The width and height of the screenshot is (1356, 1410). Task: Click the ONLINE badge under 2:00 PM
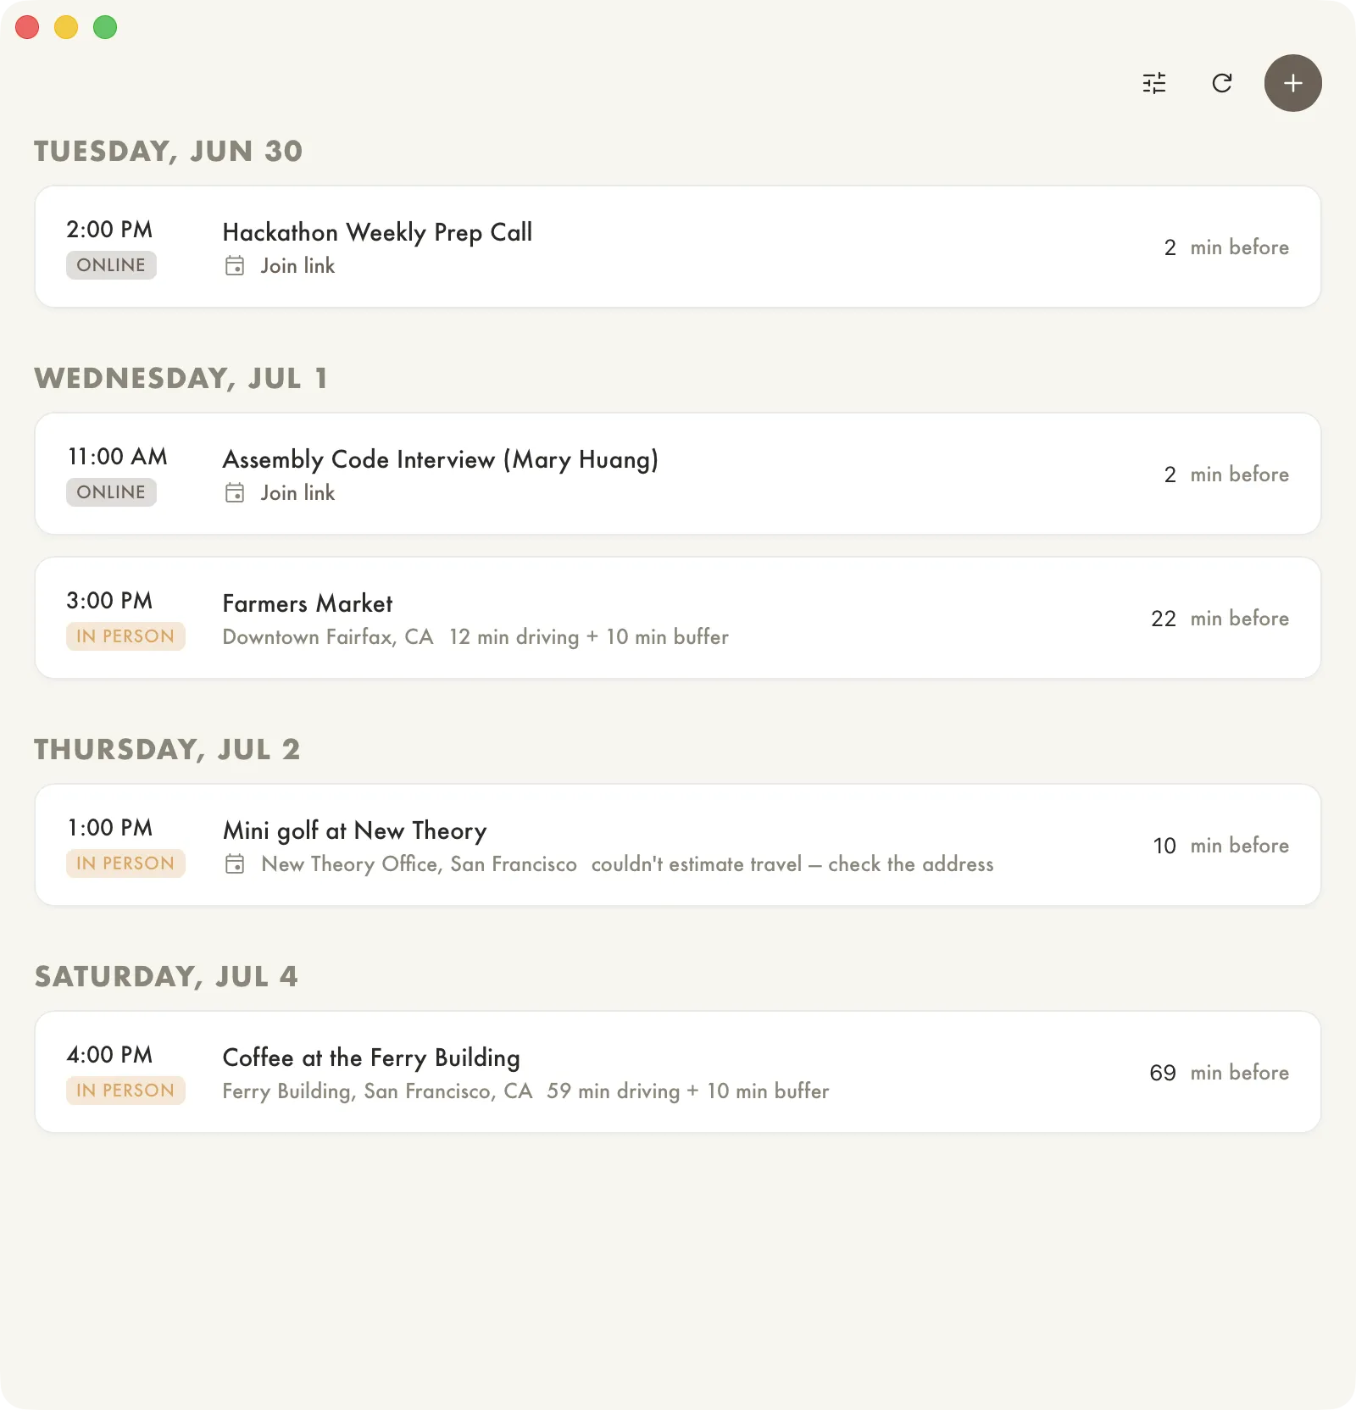(x=111, y=265)
